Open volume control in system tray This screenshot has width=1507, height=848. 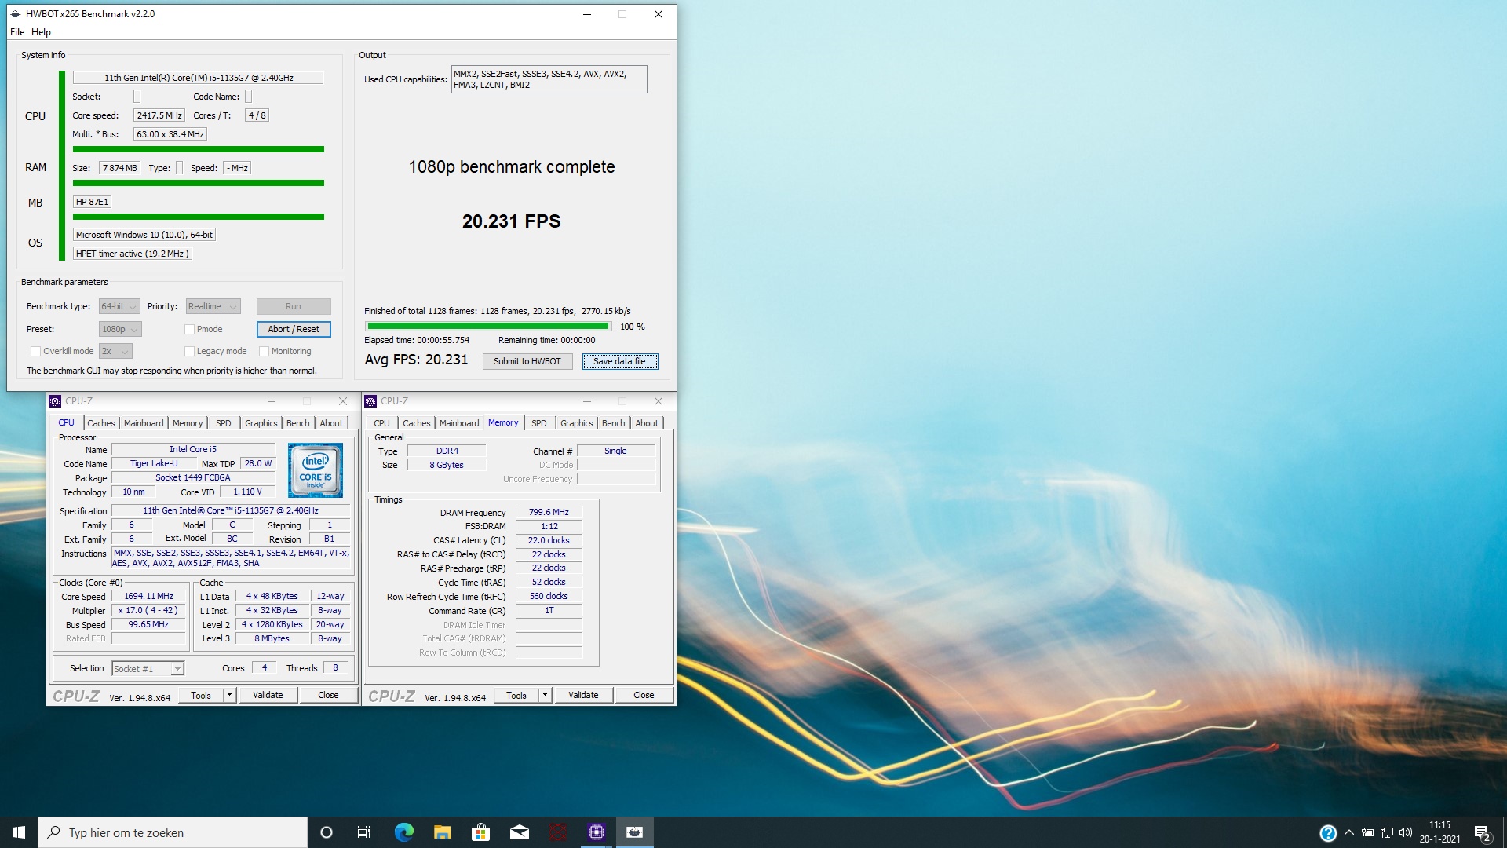1406,832
